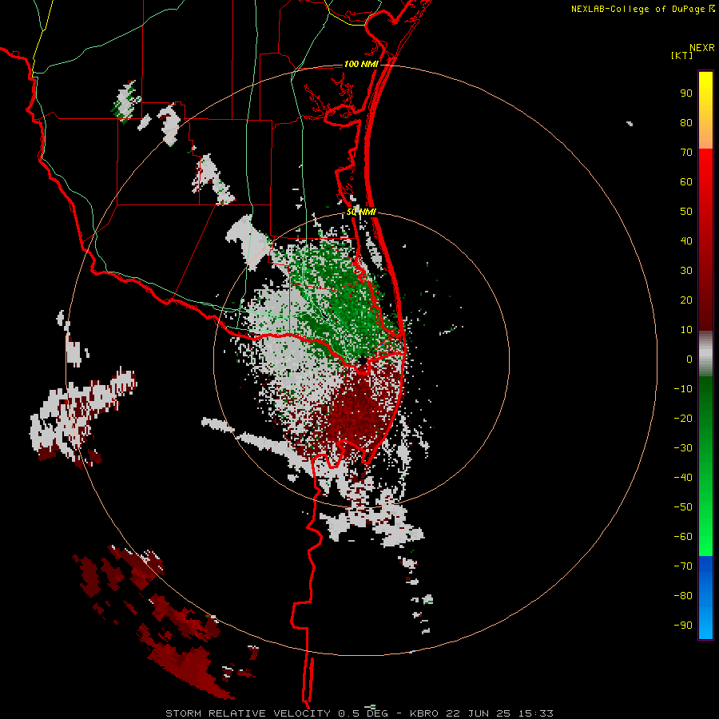Click the -70 value on velocity scale
Image resolution: width=719 pixels, height=719 pixels.
click(x=683, y=566)
